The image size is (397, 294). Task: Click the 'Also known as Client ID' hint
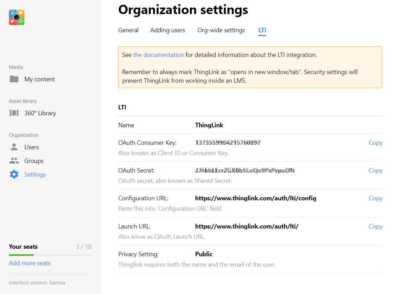click(x=173, y=153)
